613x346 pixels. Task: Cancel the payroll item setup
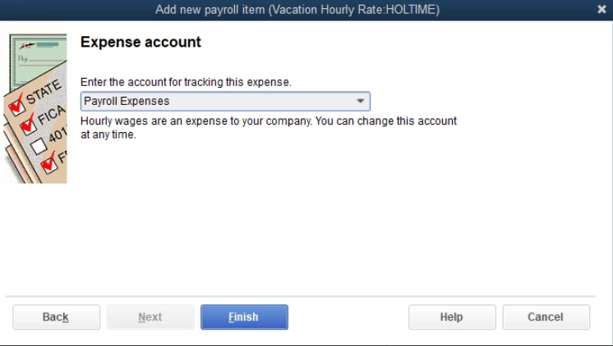coord(546,317)
